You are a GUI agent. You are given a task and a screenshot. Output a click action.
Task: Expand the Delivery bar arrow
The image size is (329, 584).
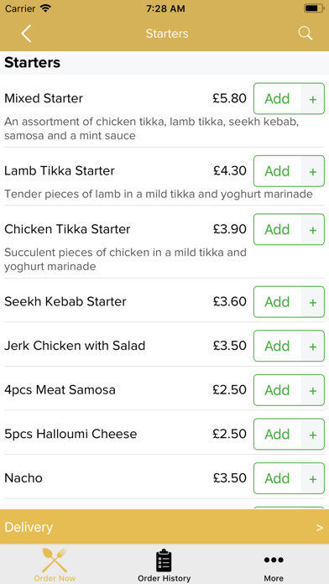[x=319, y=528]
